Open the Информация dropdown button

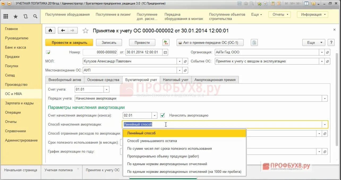[313, 15]
